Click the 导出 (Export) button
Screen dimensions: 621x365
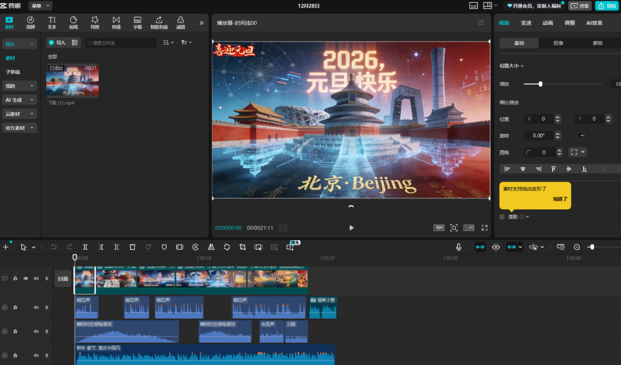(607, 6)
